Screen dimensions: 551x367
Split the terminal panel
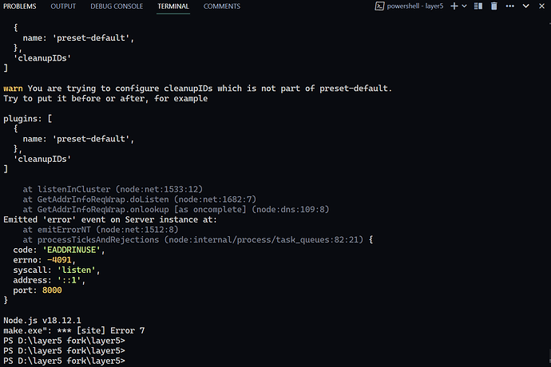tap(478, 6)
